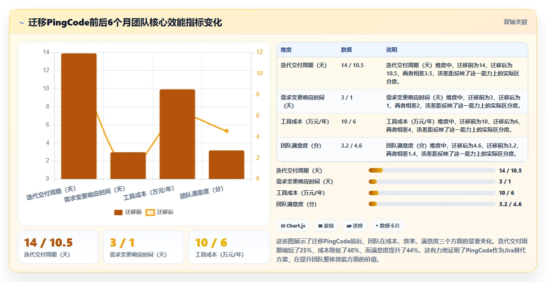Image resolution: width=546 pixels, height=282 pixels.
Task: Click x-axis label 团队满意度（分）
Action: (202, 193)
